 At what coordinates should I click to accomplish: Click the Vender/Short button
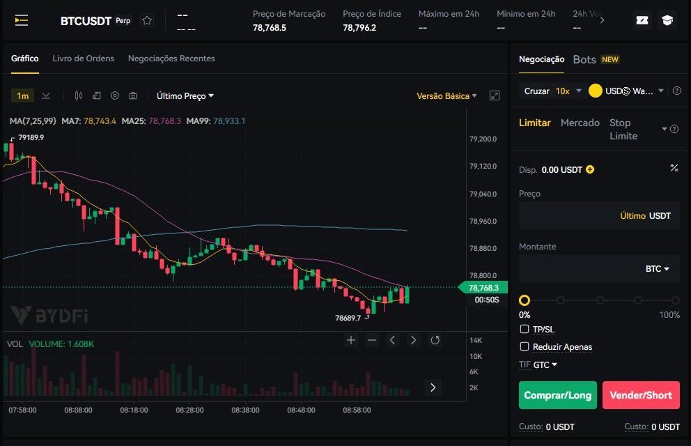tap(641, 395)
